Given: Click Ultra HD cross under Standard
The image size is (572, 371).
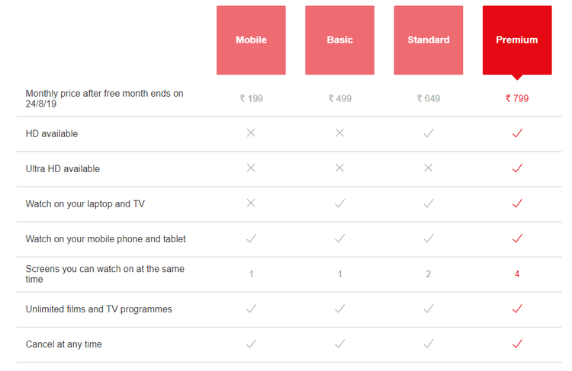Looking at the screenshot, I should [x=429, y=168].
